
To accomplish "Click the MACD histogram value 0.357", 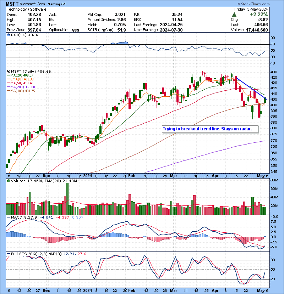I will pyautogui.click(x=78, y=217).
